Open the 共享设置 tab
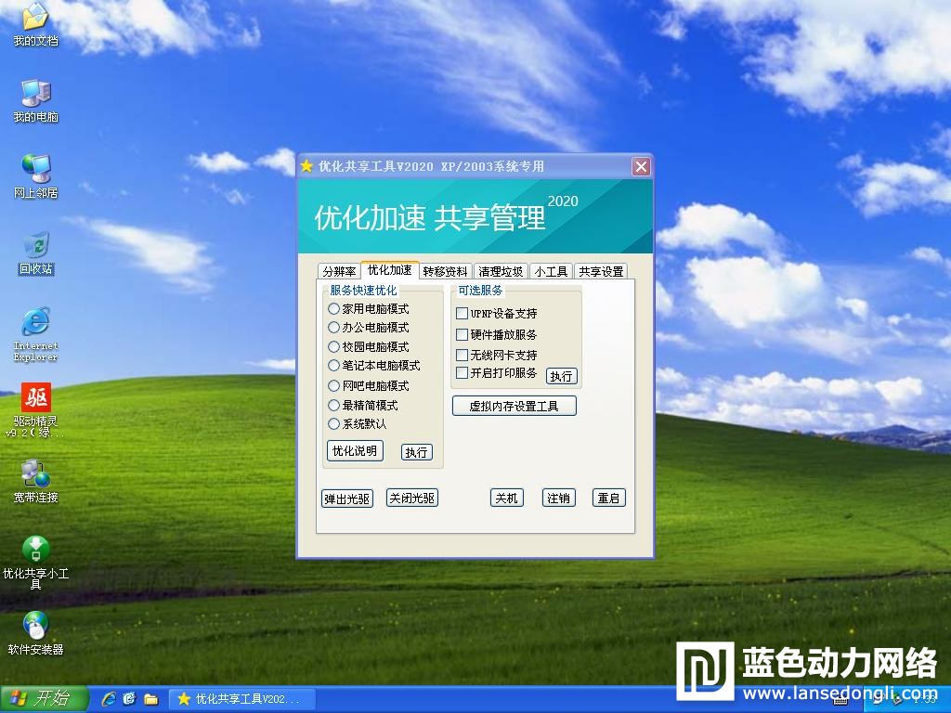The height and width of the screenshot is (713, 951). [601, 271]
